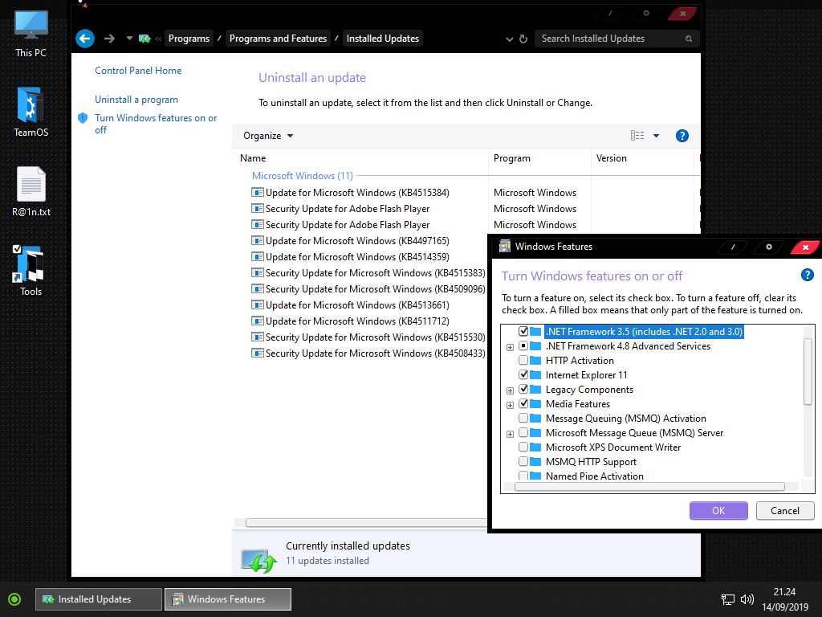The height and width of the screenshot is (617, 822).
Task: Open the address bar history dropdown
Action: (509, 39)
